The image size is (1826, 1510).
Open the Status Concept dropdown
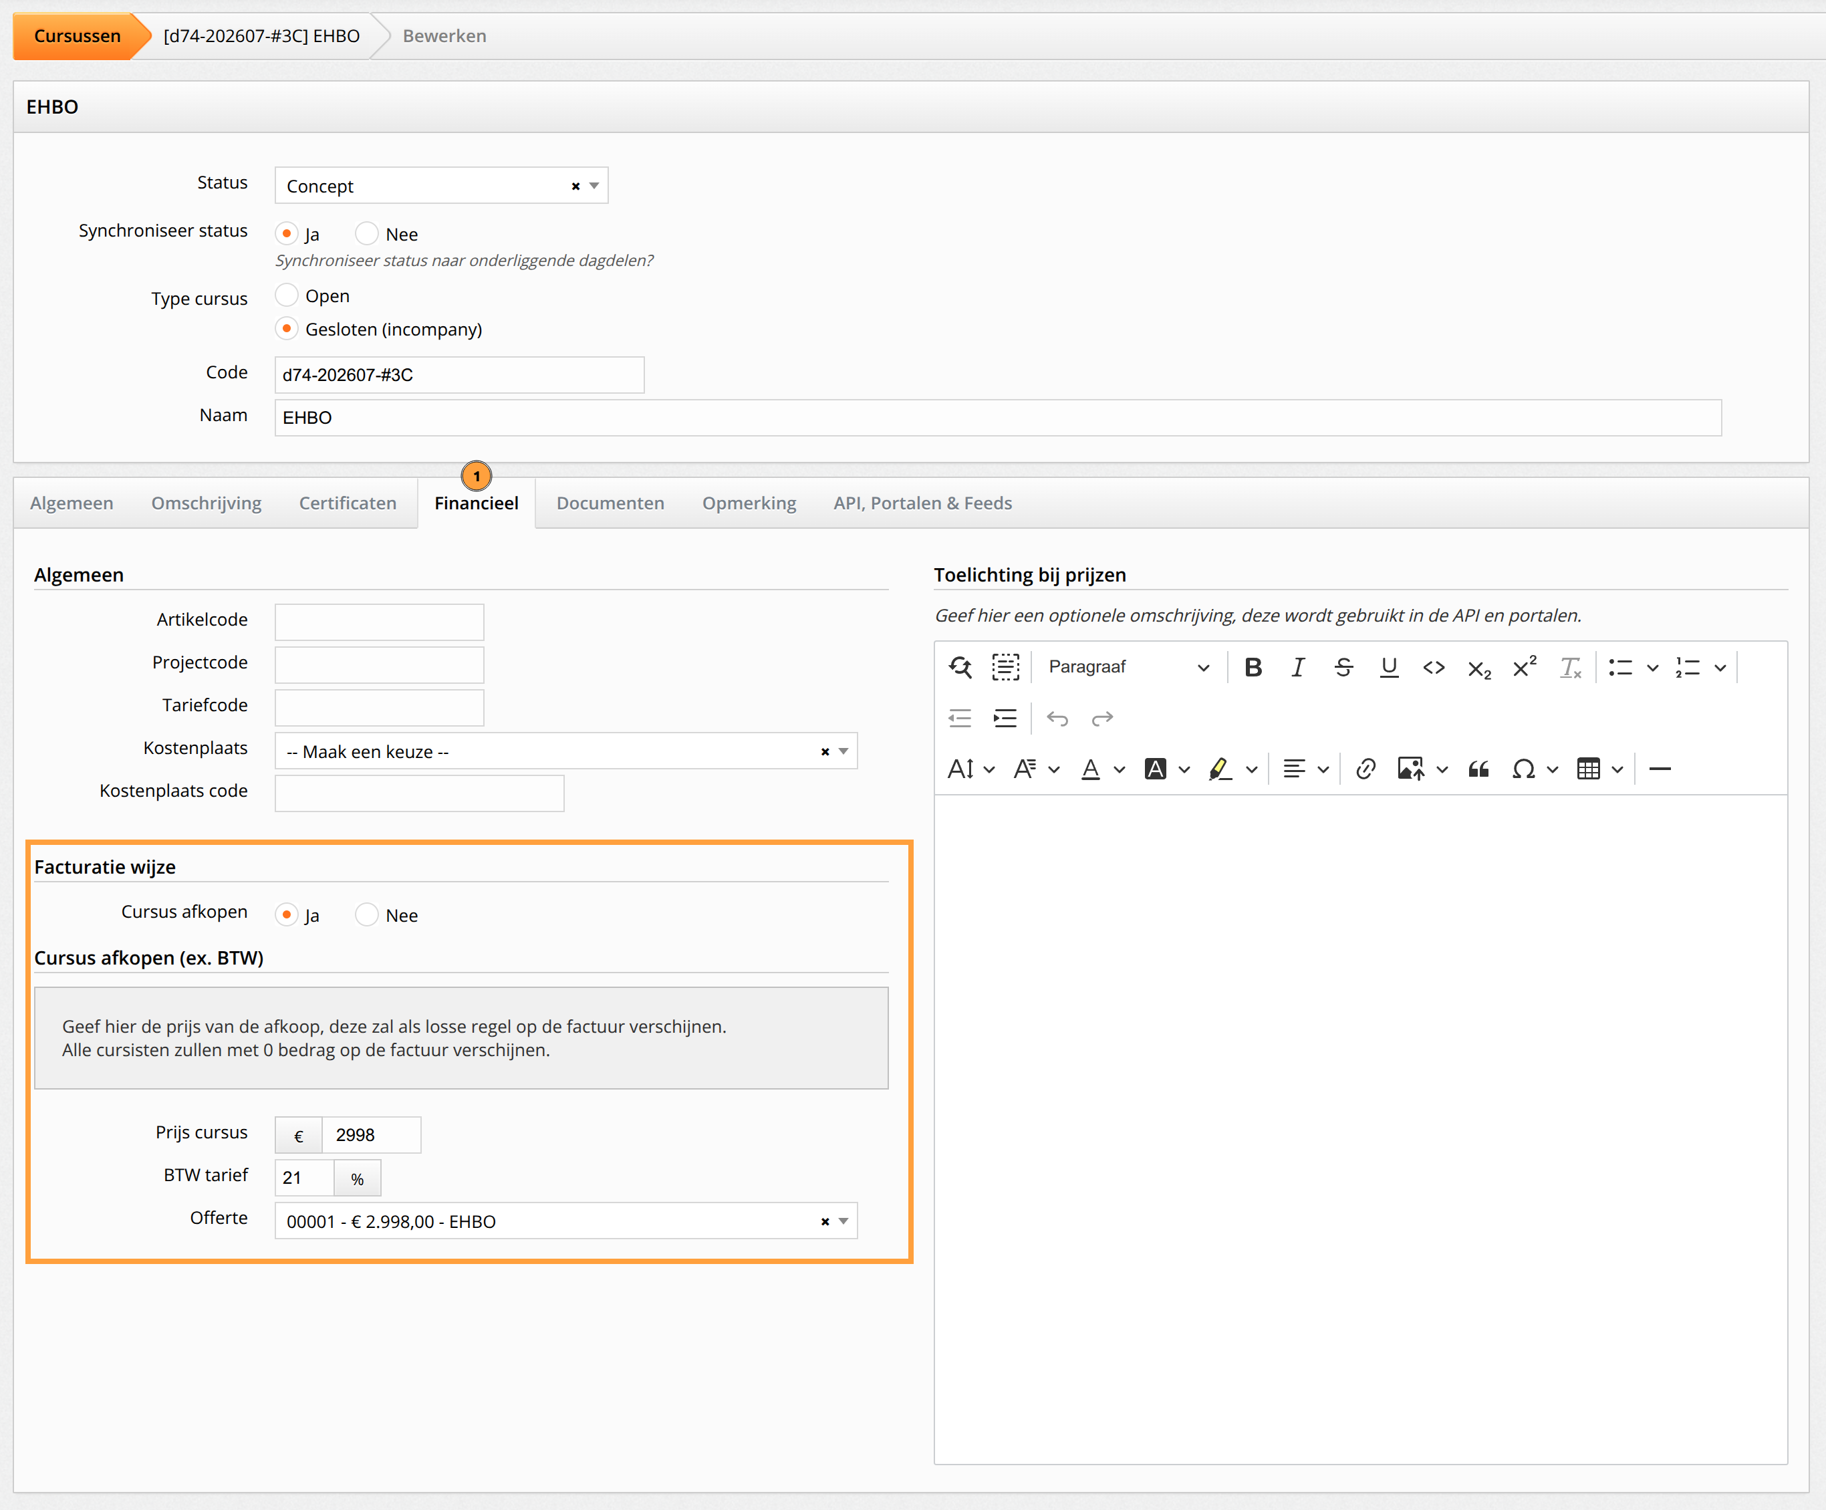tap(441, 186)
